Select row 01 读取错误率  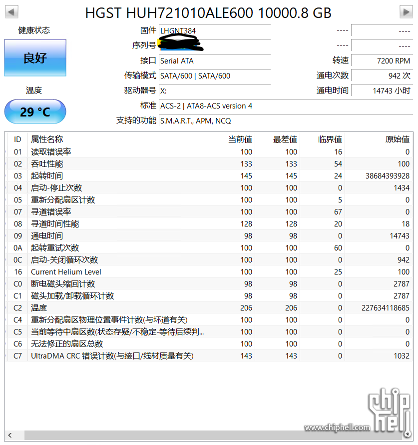[x=209, y=152]
